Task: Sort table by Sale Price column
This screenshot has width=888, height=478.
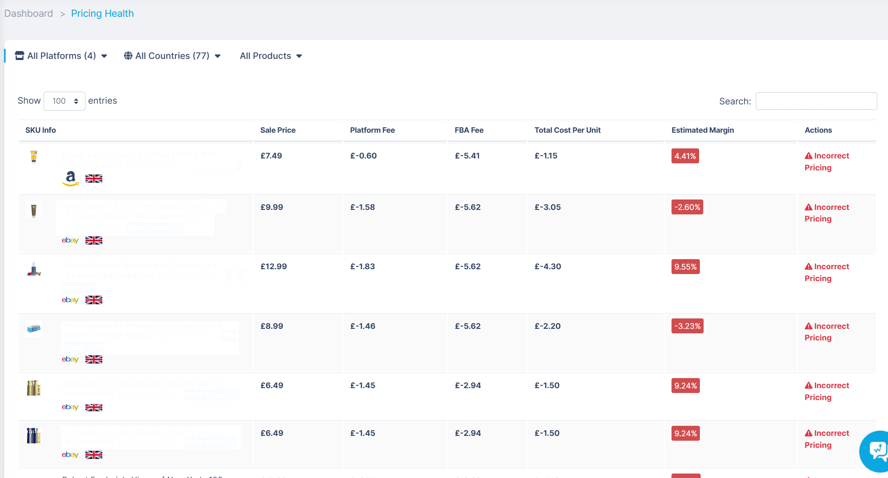Action: click(278, 130)
